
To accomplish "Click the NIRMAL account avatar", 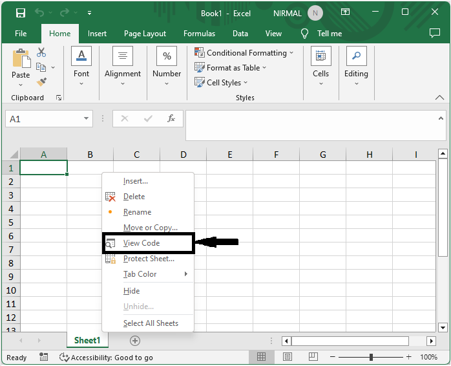I will (x=315, y=13).
